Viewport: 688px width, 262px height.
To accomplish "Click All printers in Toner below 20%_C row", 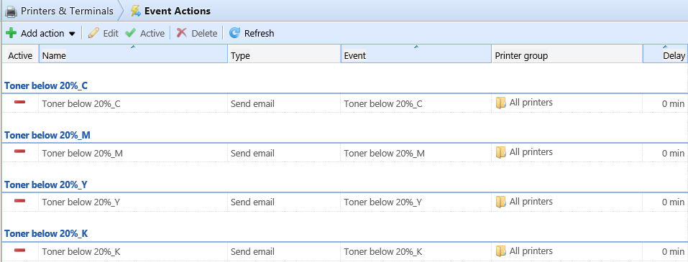I will (x=531, y=103).
